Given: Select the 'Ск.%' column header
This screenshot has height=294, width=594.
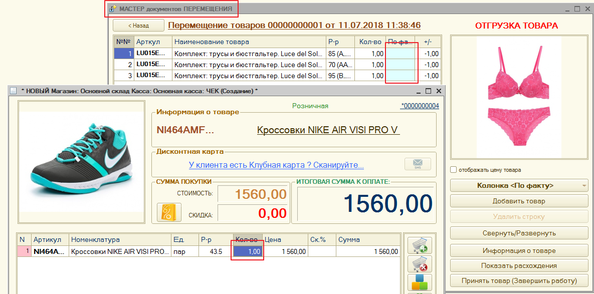Looking at the screenshot, I should point(322,239).
